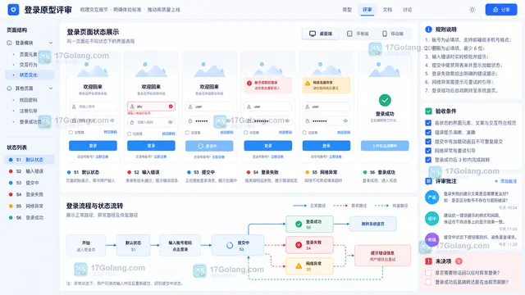Click the red dot of S4 in 状态列表
The width and height of the screenshot is (525, 295).
(x=11, y=194)
